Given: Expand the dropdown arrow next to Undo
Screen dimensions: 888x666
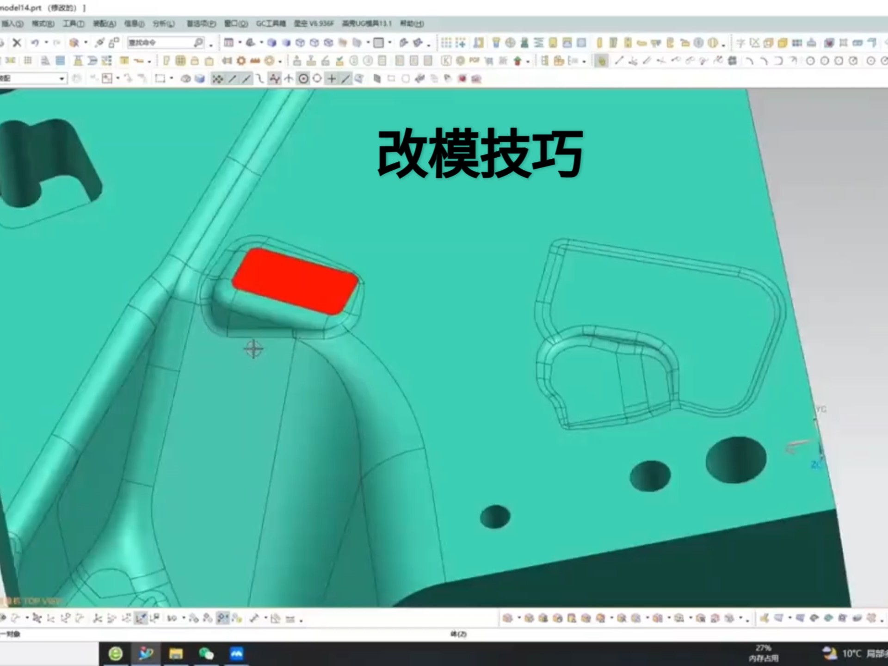Looking at the screenshot, I should 46,43.
